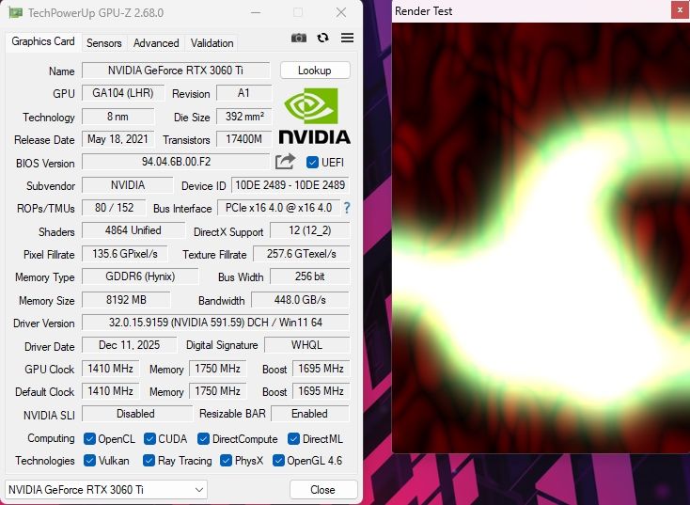
Task: Toggle the OpenGL 4.6 checkbox
Action: 278,461
